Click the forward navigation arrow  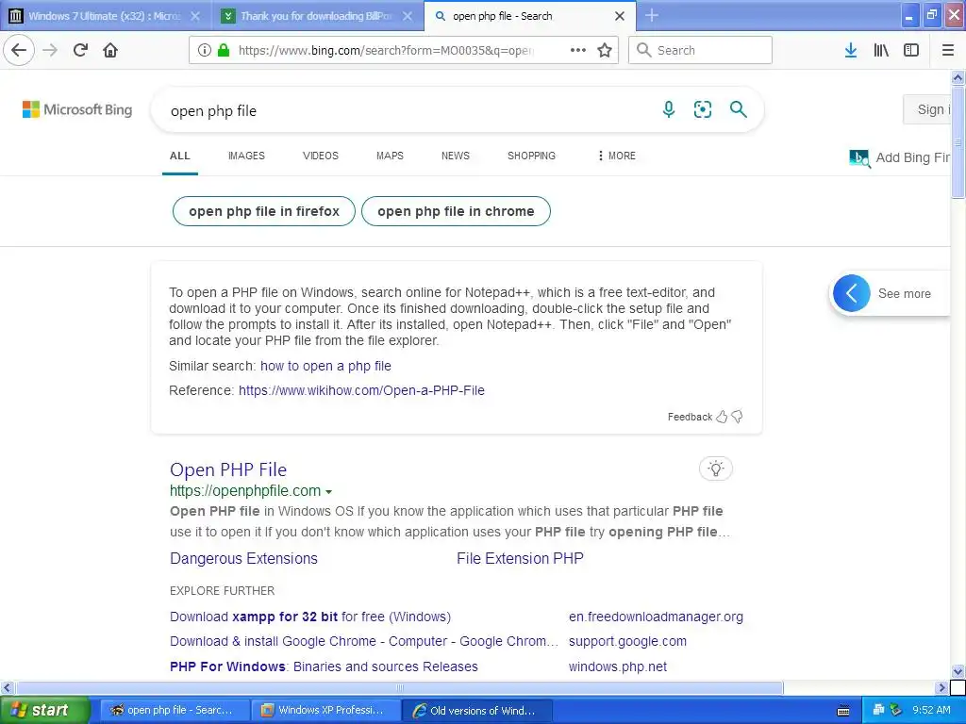[x=50, y=50]
